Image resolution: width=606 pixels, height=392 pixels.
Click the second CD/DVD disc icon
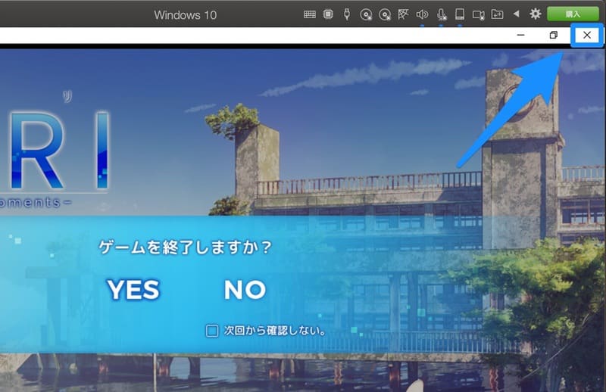[385, 14]
